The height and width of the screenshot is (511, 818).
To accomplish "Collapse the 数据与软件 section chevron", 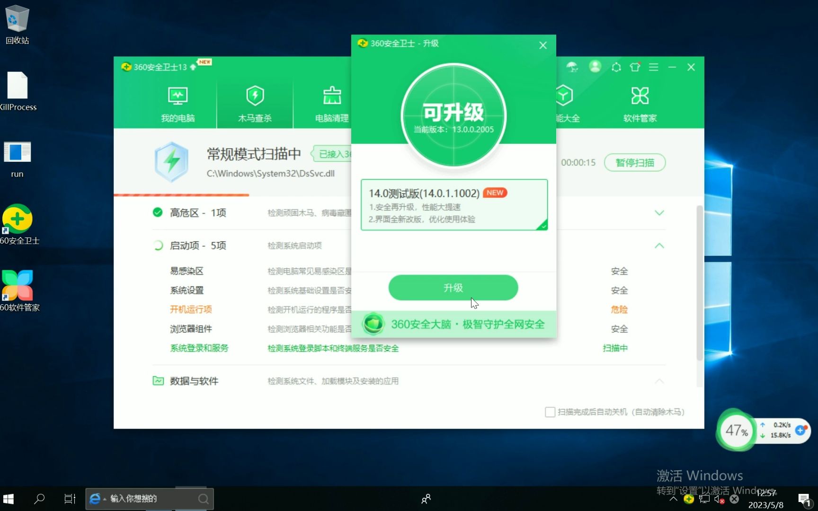I will pos(659,381).
